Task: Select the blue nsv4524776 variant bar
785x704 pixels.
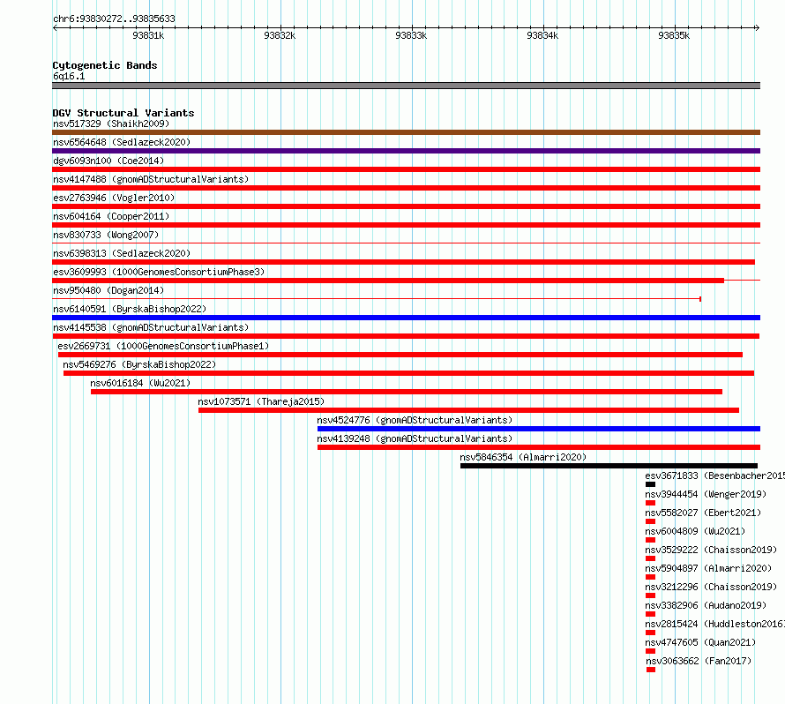Action: click(x=539, y=429)
